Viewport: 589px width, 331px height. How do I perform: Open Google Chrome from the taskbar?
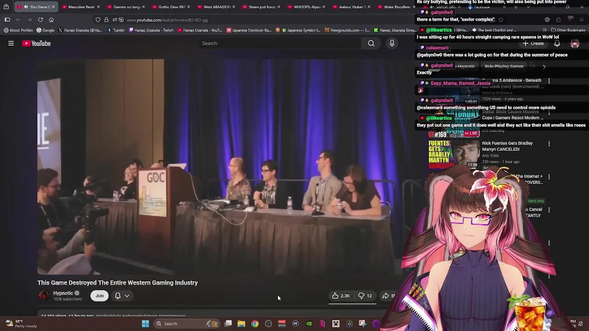point(255,324)
